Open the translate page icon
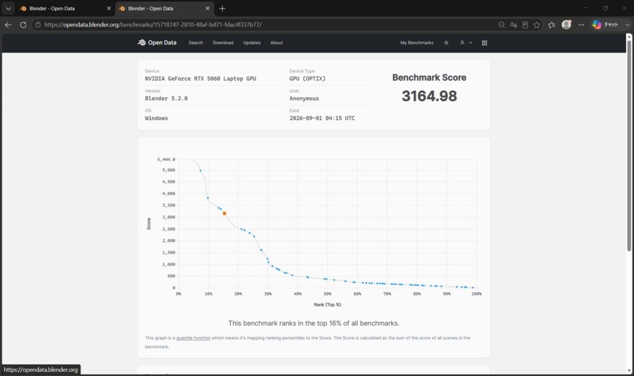The width and height of the screenshot is (634, 376). coord(513,25)
